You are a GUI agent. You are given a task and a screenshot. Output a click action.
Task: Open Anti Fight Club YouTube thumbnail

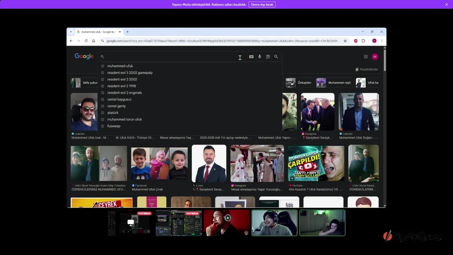(316, 164)
